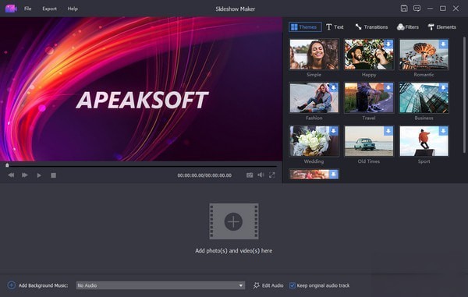This screenshot has width=468, height=297.
Task: Open the Export menu
Action: (50, 9)
